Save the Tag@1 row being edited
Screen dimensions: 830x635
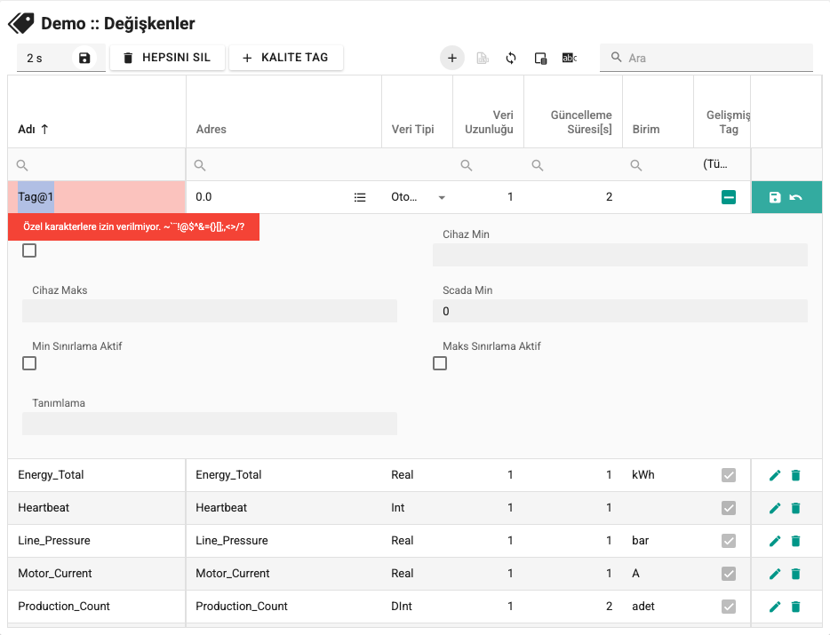[x=774, y=197]
